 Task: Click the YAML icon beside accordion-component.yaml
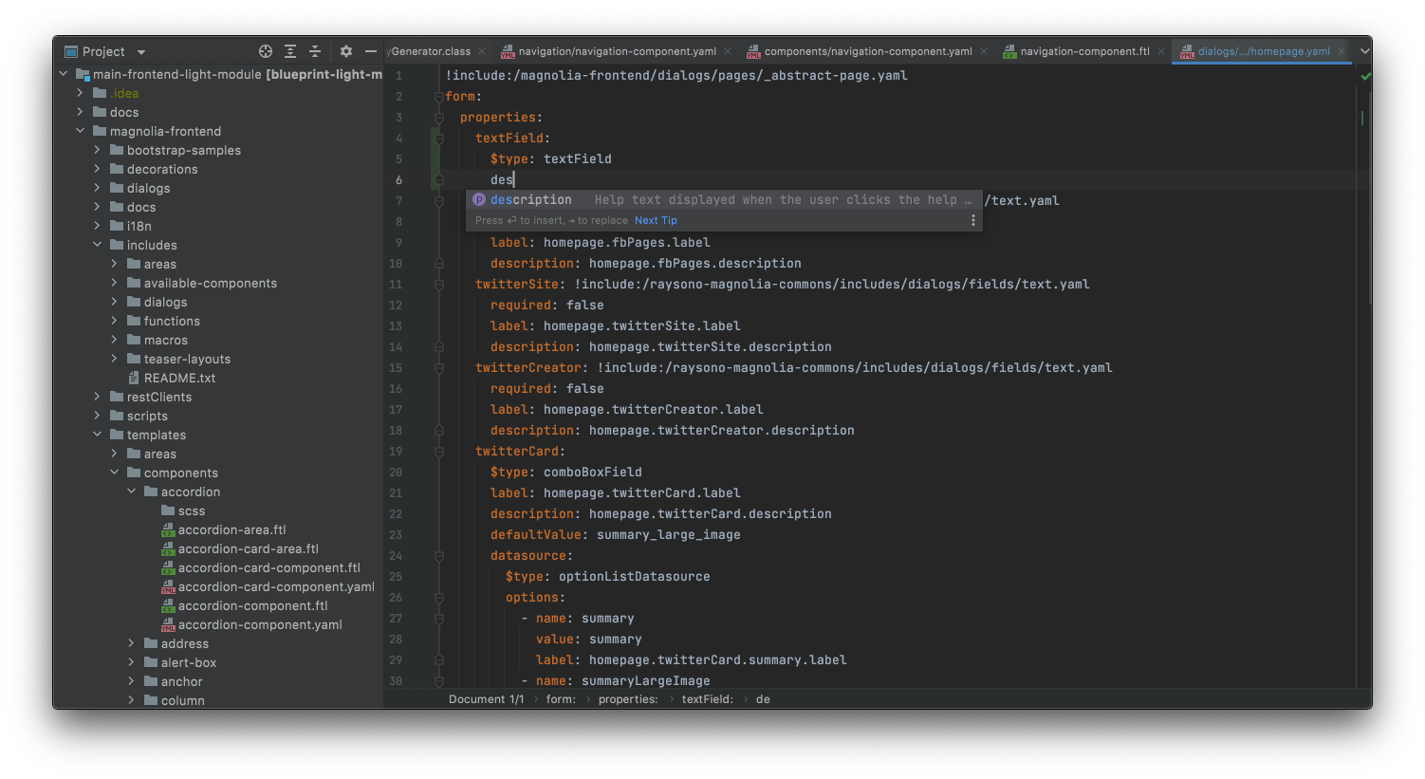pos(167,624)
